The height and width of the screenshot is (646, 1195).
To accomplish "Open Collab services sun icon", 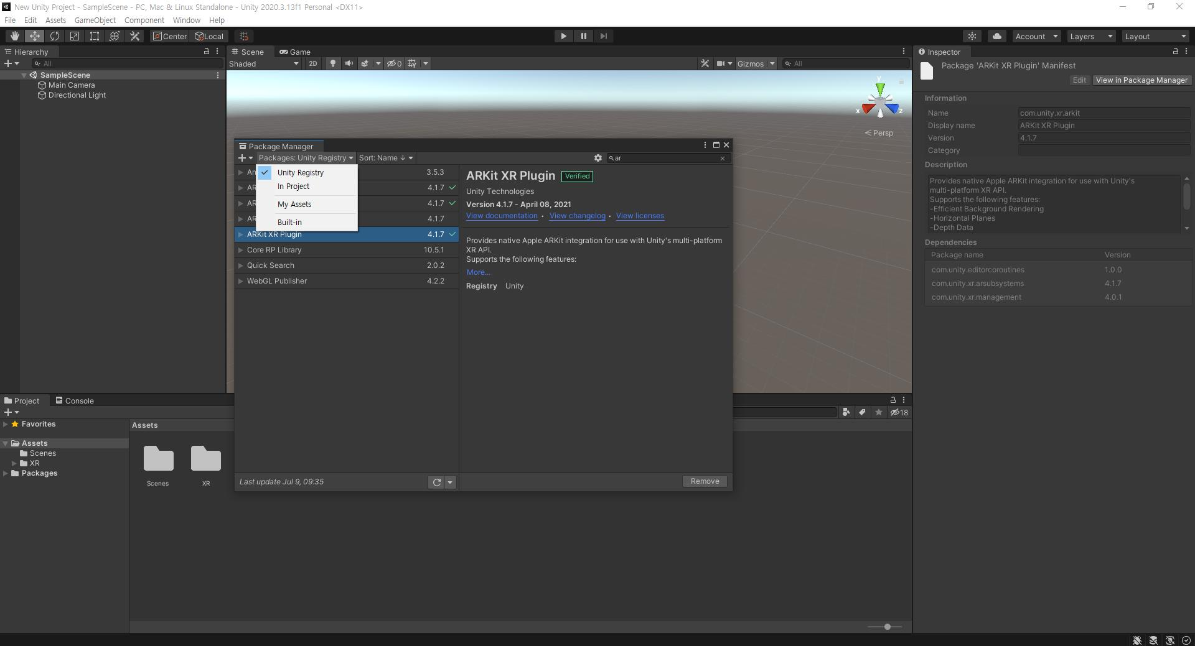I will [x=972, y=36].
